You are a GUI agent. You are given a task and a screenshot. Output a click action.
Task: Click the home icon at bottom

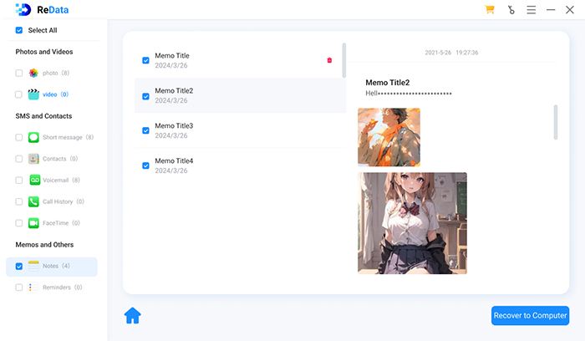[x=132, y=315]
